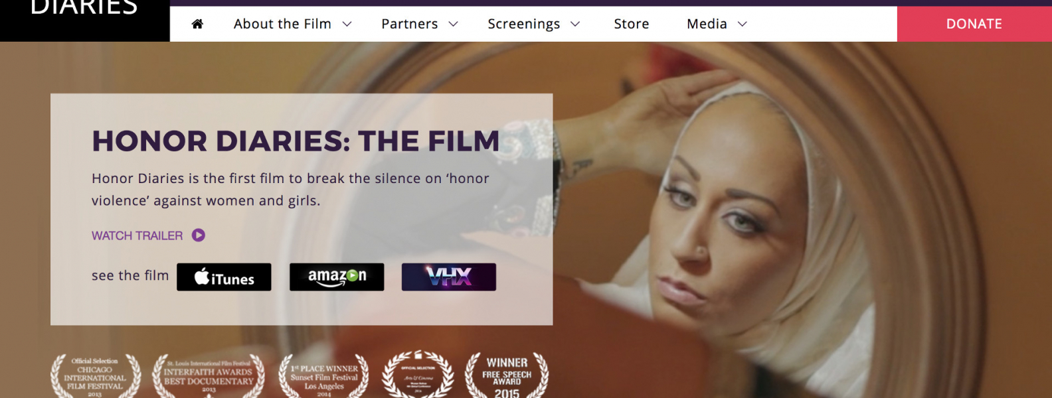Click the DIARIES site logo

(84, 9)
